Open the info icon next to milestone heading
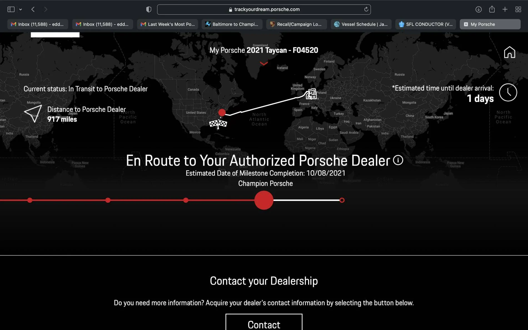The width and height of the screenshot is (528, 330). click(x=398, y=160)
